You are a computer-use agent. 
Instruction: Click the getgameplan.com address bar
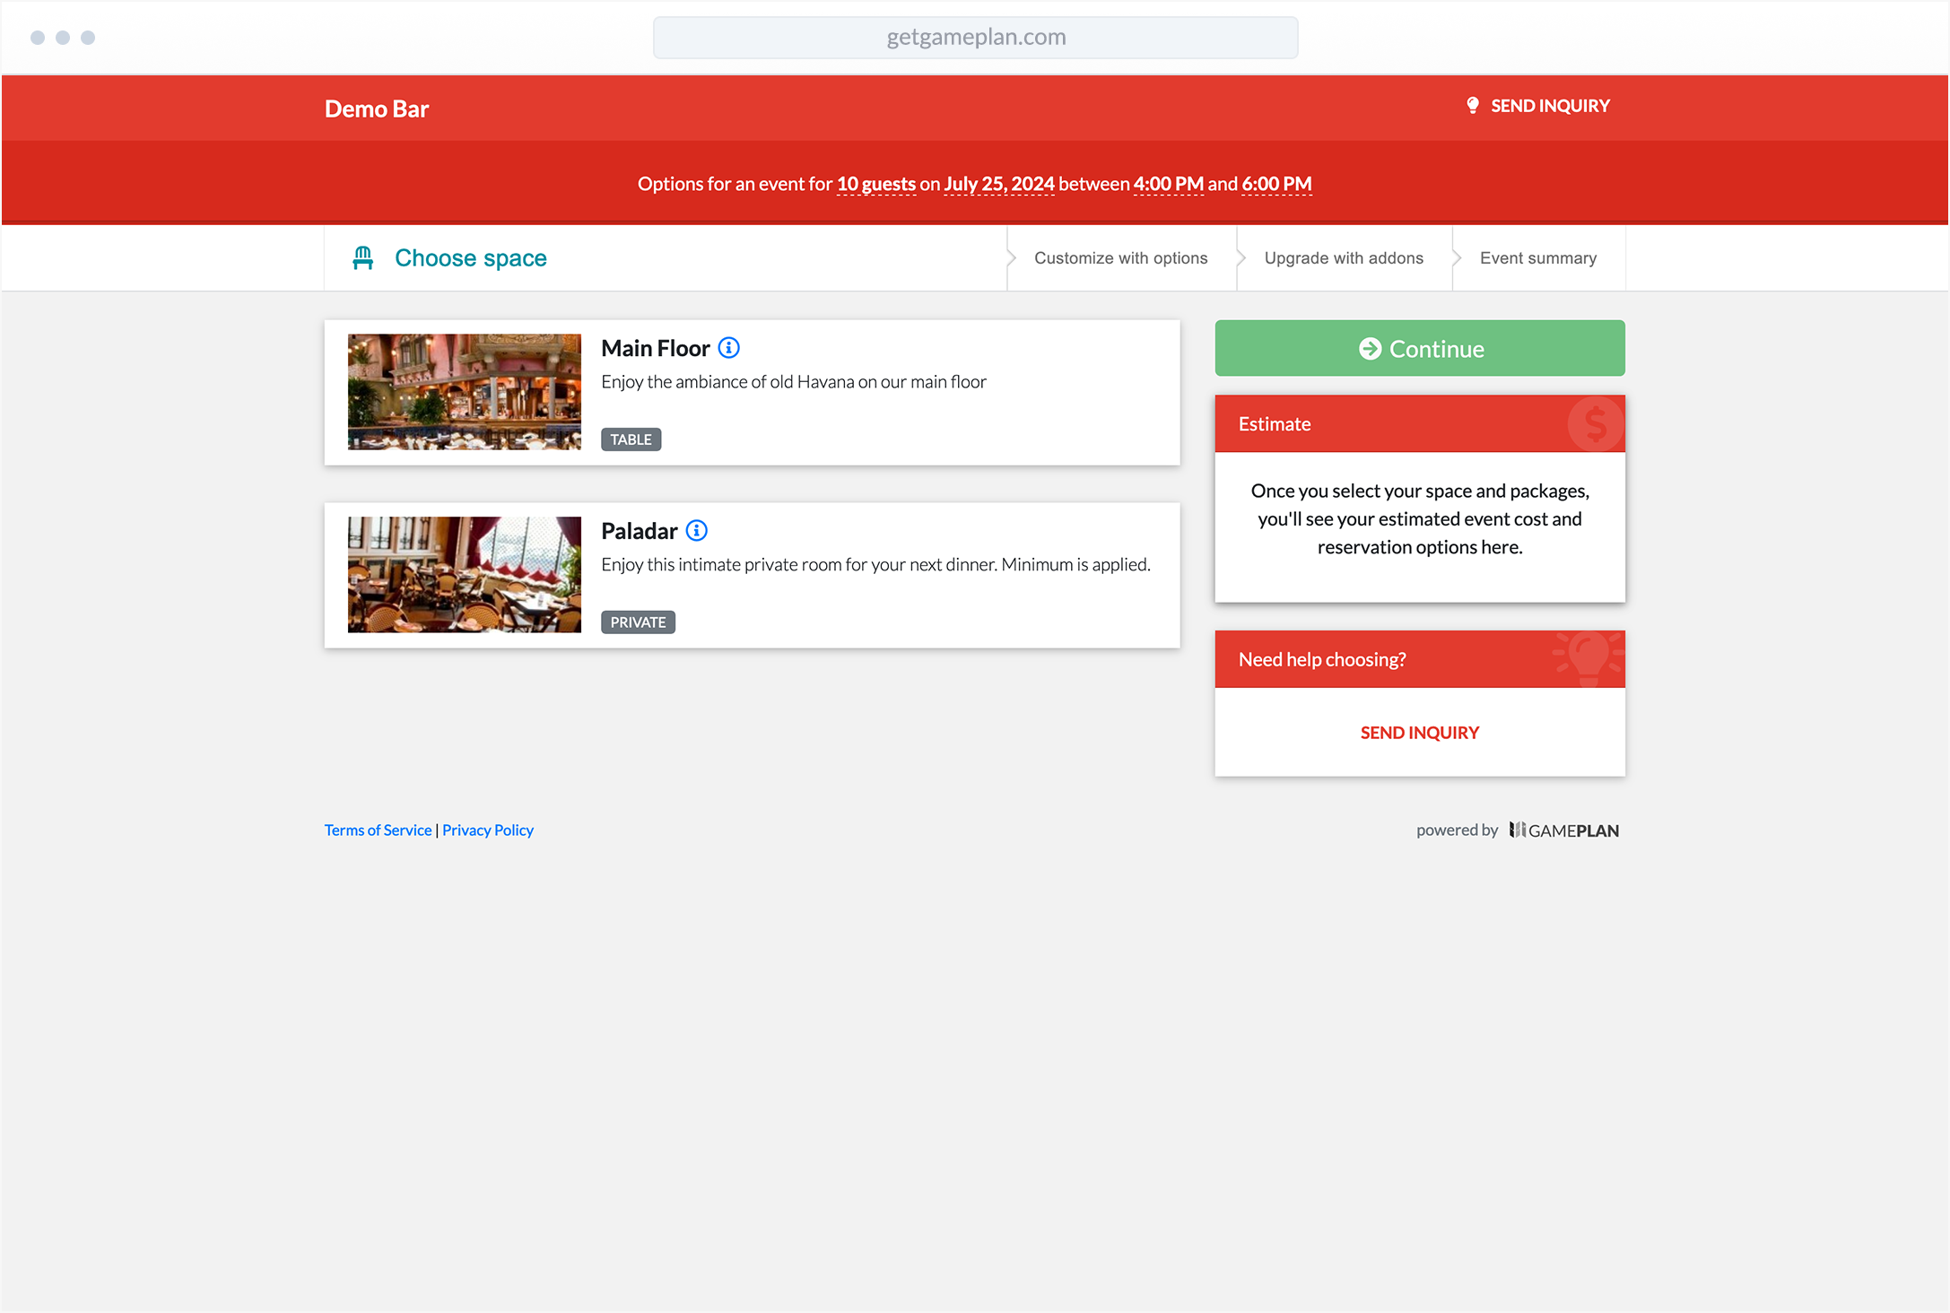pos(975,38)
